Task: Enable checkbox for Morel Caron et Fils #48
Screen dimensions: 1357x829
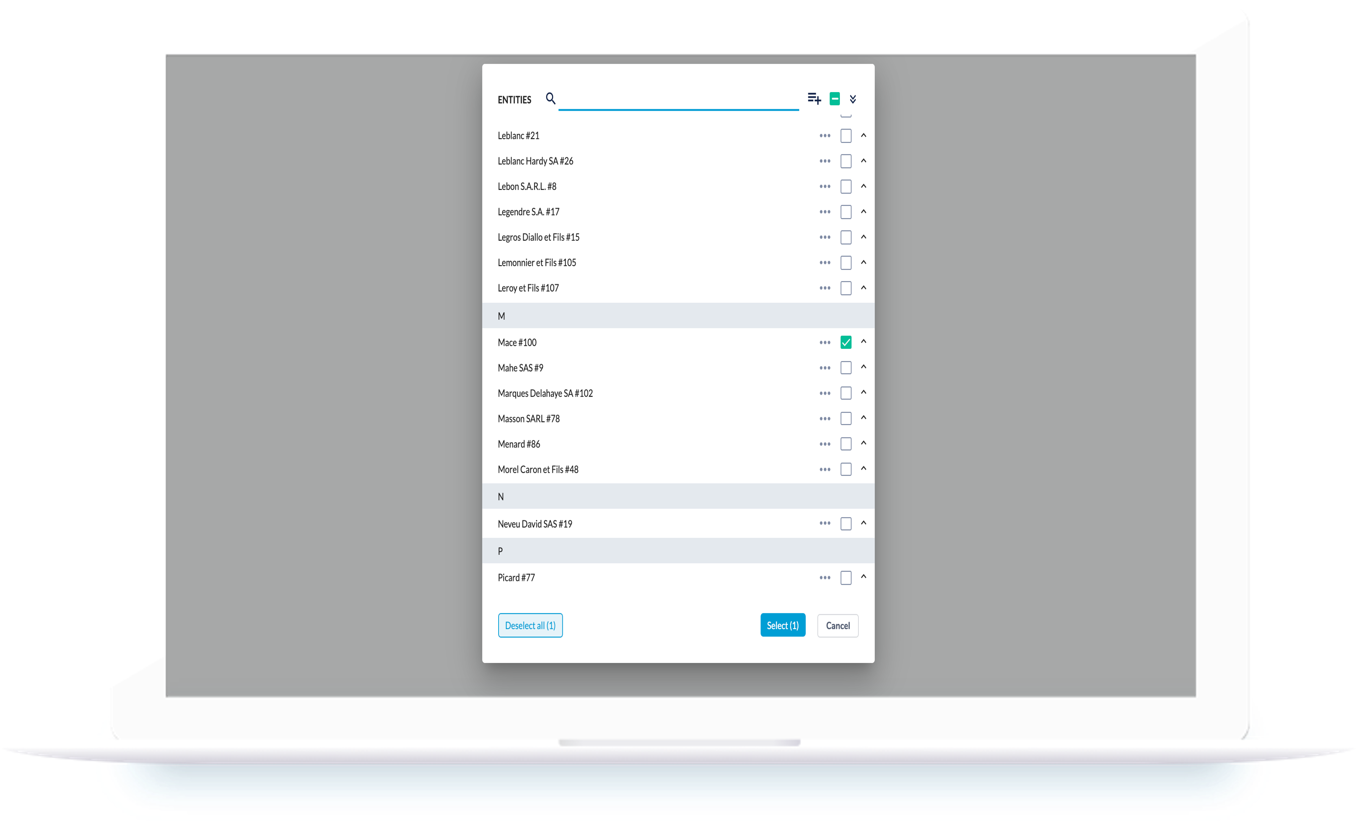Action: pyautogui.click(x=845, y=469)
